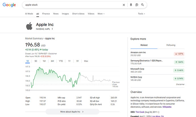Click the magnifier search button
This screenshot has width=196, height=117.
[142, 5]
